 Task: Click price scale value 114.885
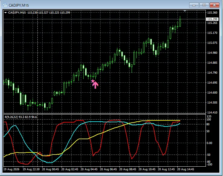212,63
